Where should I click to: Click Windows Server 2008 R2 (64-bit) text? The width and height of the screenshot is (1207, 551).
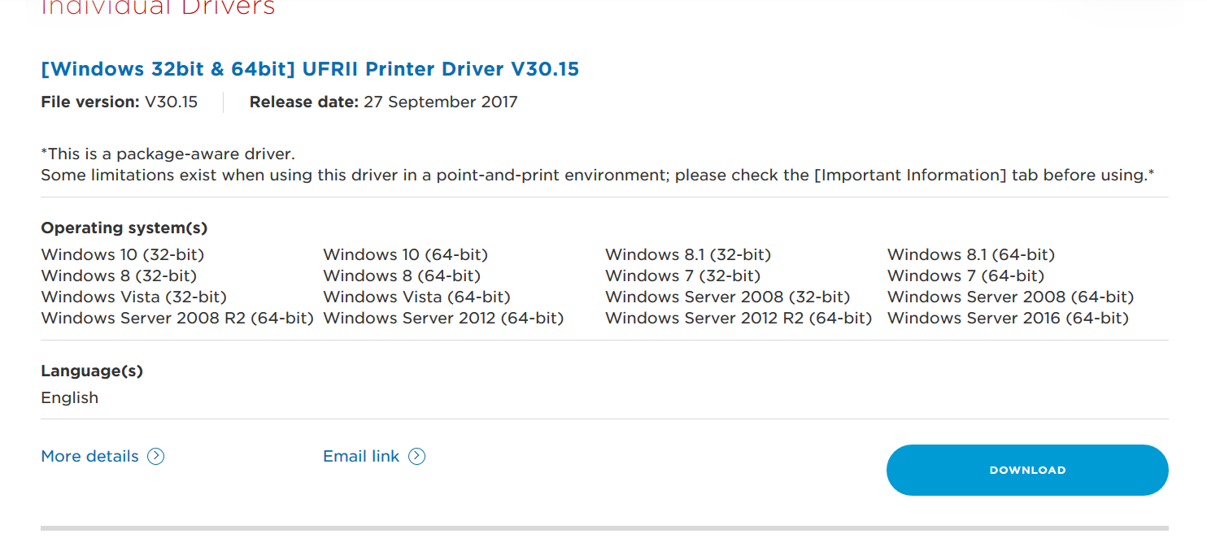tap(177, 318)
